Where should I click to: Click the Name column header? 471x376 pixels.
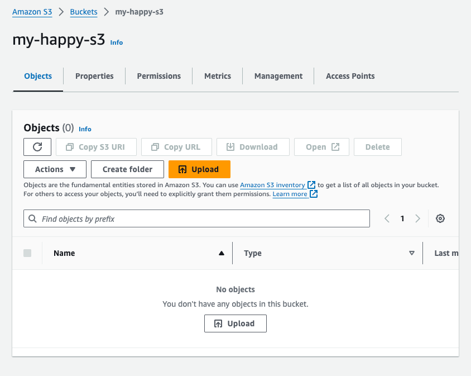pos(64,253)
